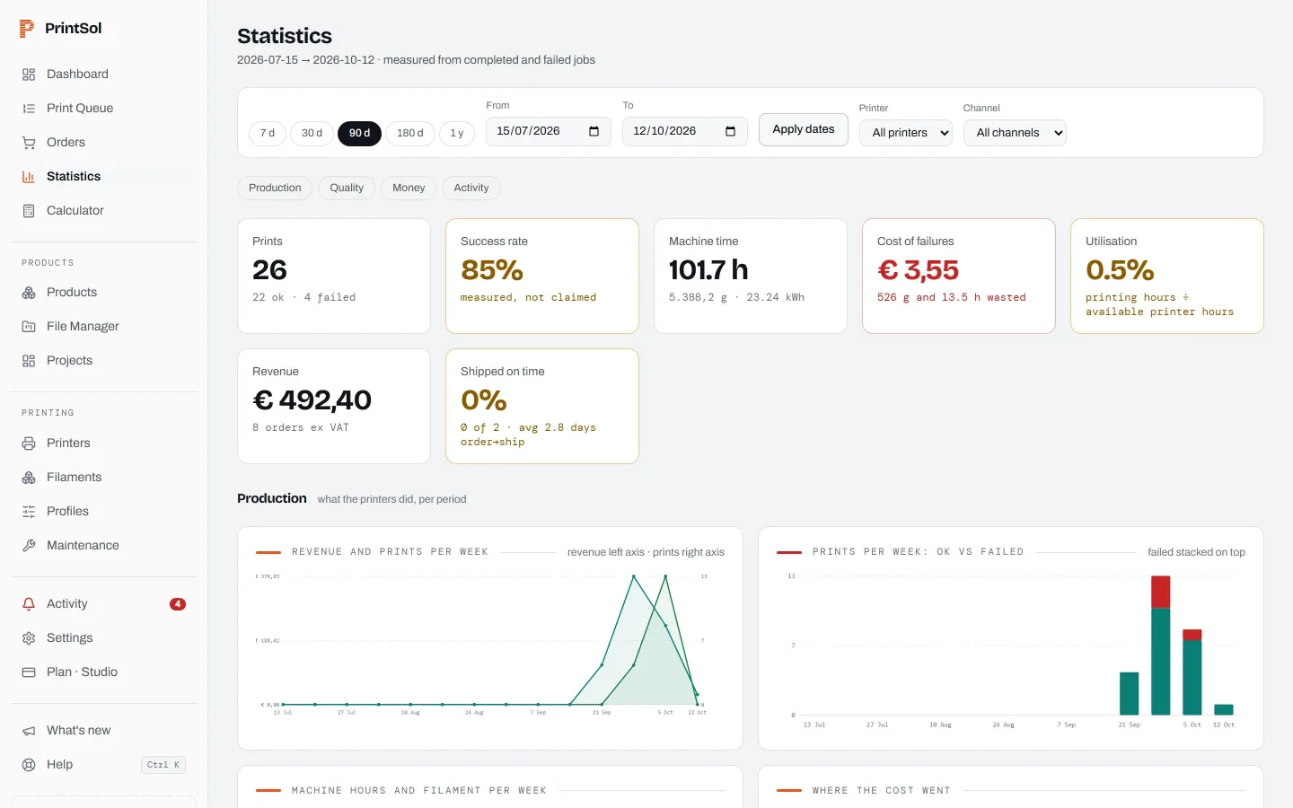The height and width of the screenshot is (808, 1293).
Task: Click "MACHINE HOURS AND FILAMENT PER WEEK" title
Action: 419,791
